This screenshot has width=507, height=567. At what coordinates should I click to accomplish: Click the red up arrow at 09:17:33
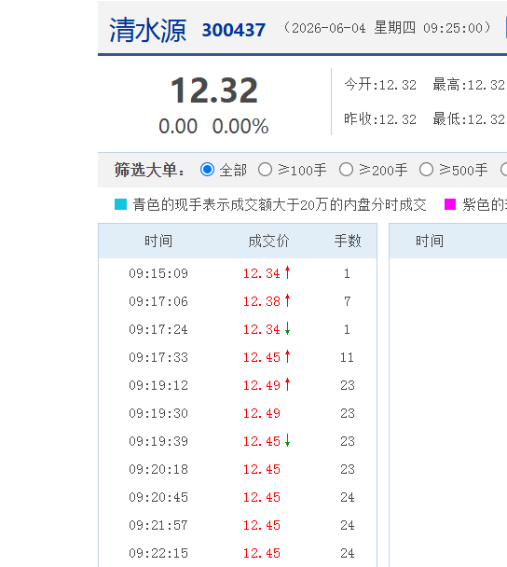[x=287, y=356]
